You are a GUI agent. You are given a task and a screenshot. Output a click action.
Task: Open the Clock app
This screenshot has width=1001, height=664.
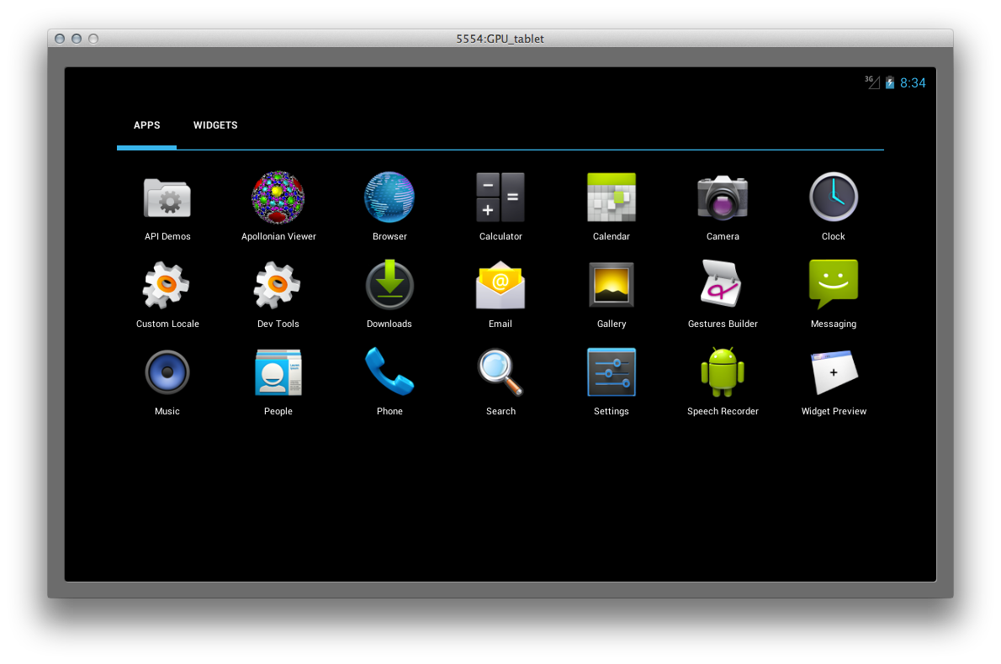[x=834, y=198]
